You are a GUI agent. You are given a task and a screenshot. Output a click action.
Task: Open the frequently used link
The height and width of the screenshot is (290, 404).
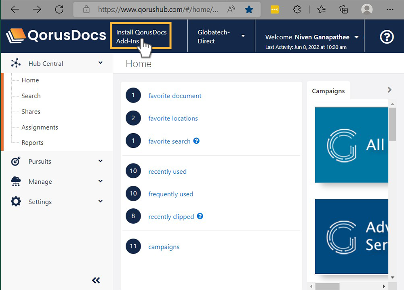coord(170,194)
